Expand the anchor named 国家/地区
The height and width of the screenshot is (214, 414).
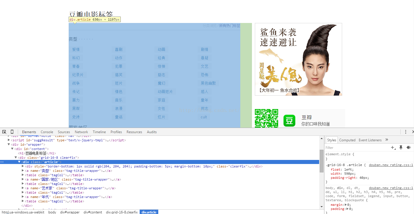coord(23,179)
